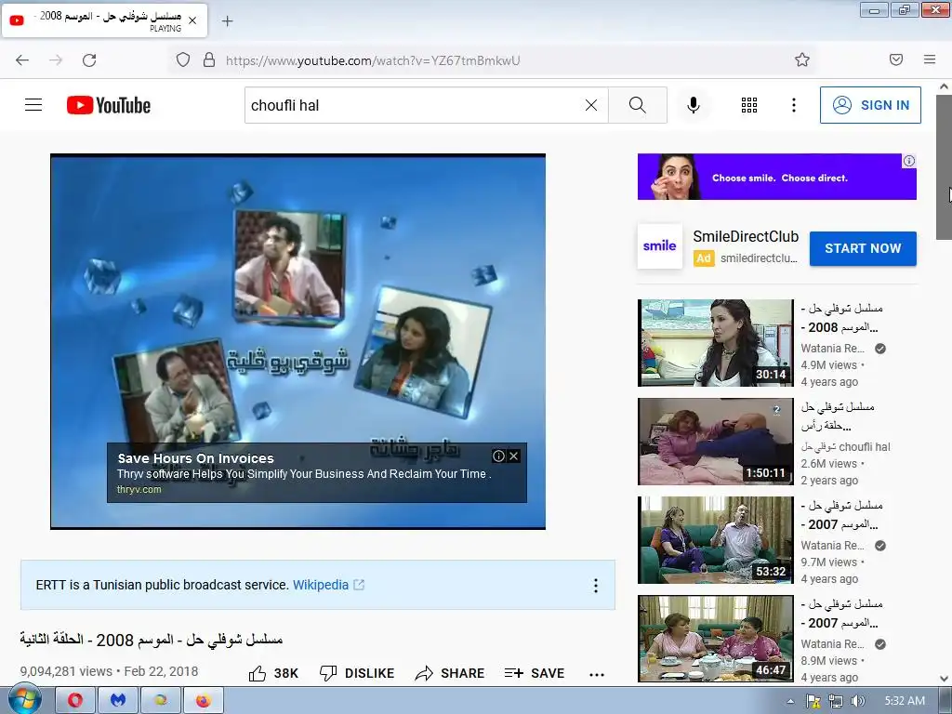
Task: Open tracking protection shield panel
Action: pyautogui.click(x=183, y=59)
